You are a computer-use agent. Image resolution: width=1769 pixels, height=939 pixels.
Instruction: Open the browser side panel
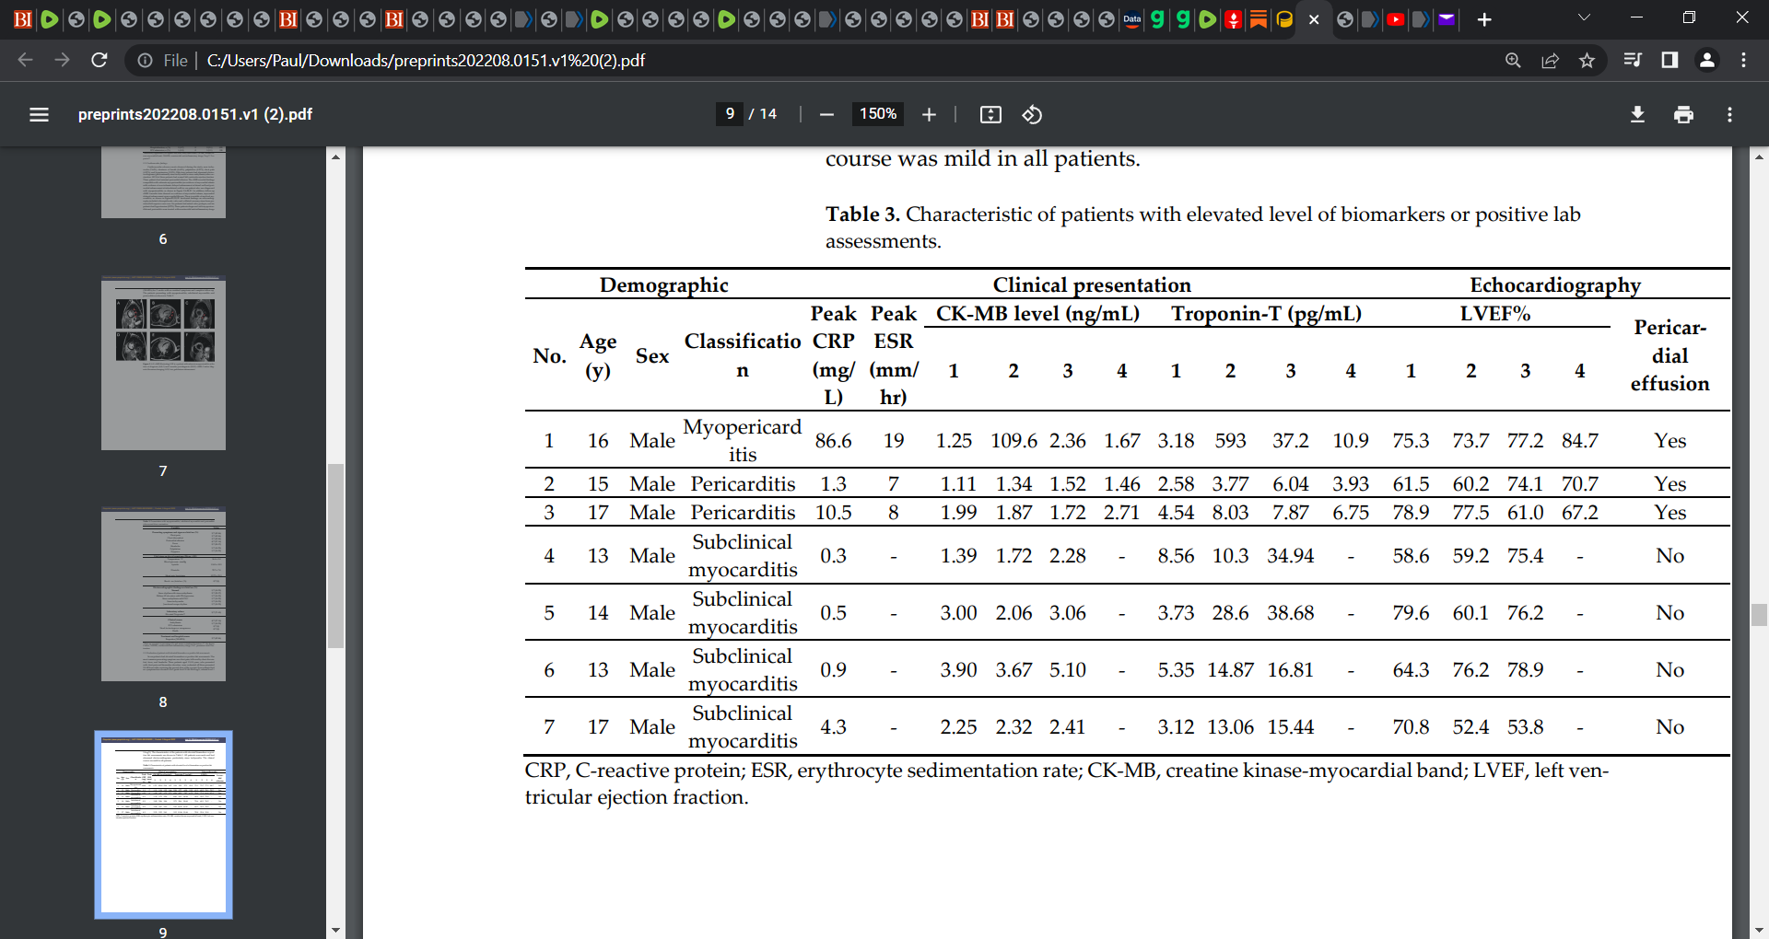(x=1669, y=60)
